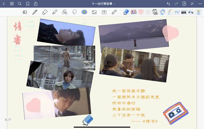Toggle bookmark for this page
This screenshot has width=204, height=129.
pos(27,4)
